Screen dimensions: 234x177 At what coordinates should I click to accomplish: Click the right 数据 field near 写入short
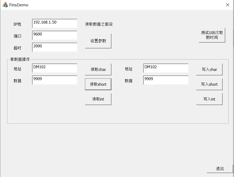pos(165,80)
